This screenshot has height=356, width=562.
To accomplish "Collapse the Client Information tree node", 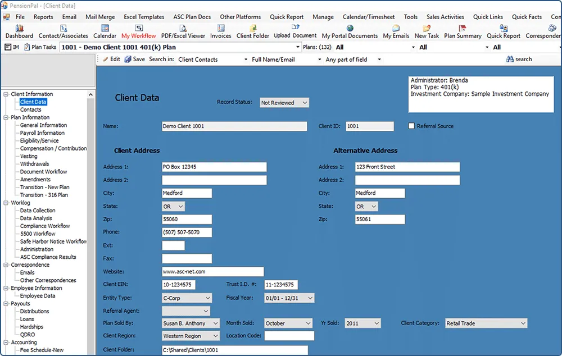I will pos(6,94).
